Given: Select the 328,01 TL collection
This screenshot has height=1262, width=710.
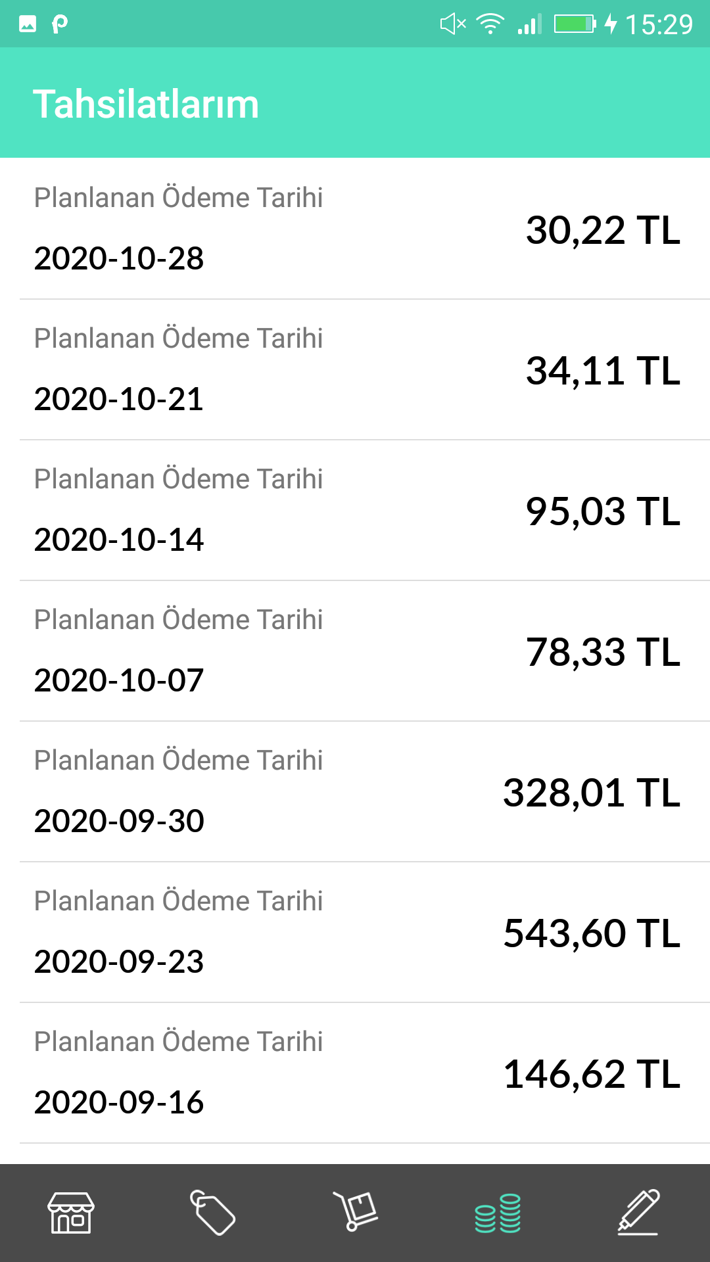Looking at the screenshot, I should [x=591, y=793].
